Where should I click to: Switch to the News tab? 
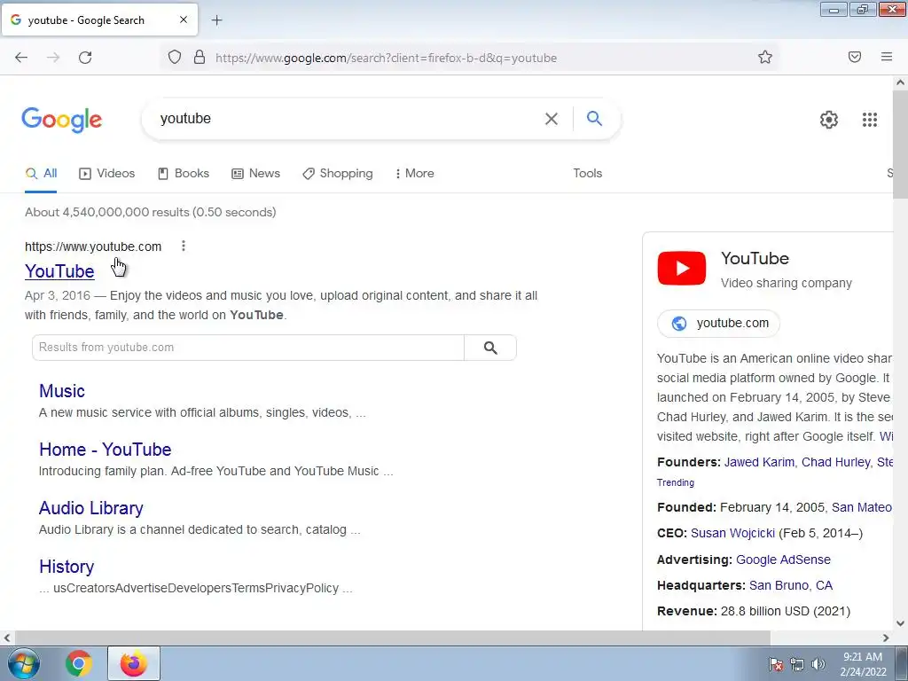pyautogui.click(x=255, y=174)
